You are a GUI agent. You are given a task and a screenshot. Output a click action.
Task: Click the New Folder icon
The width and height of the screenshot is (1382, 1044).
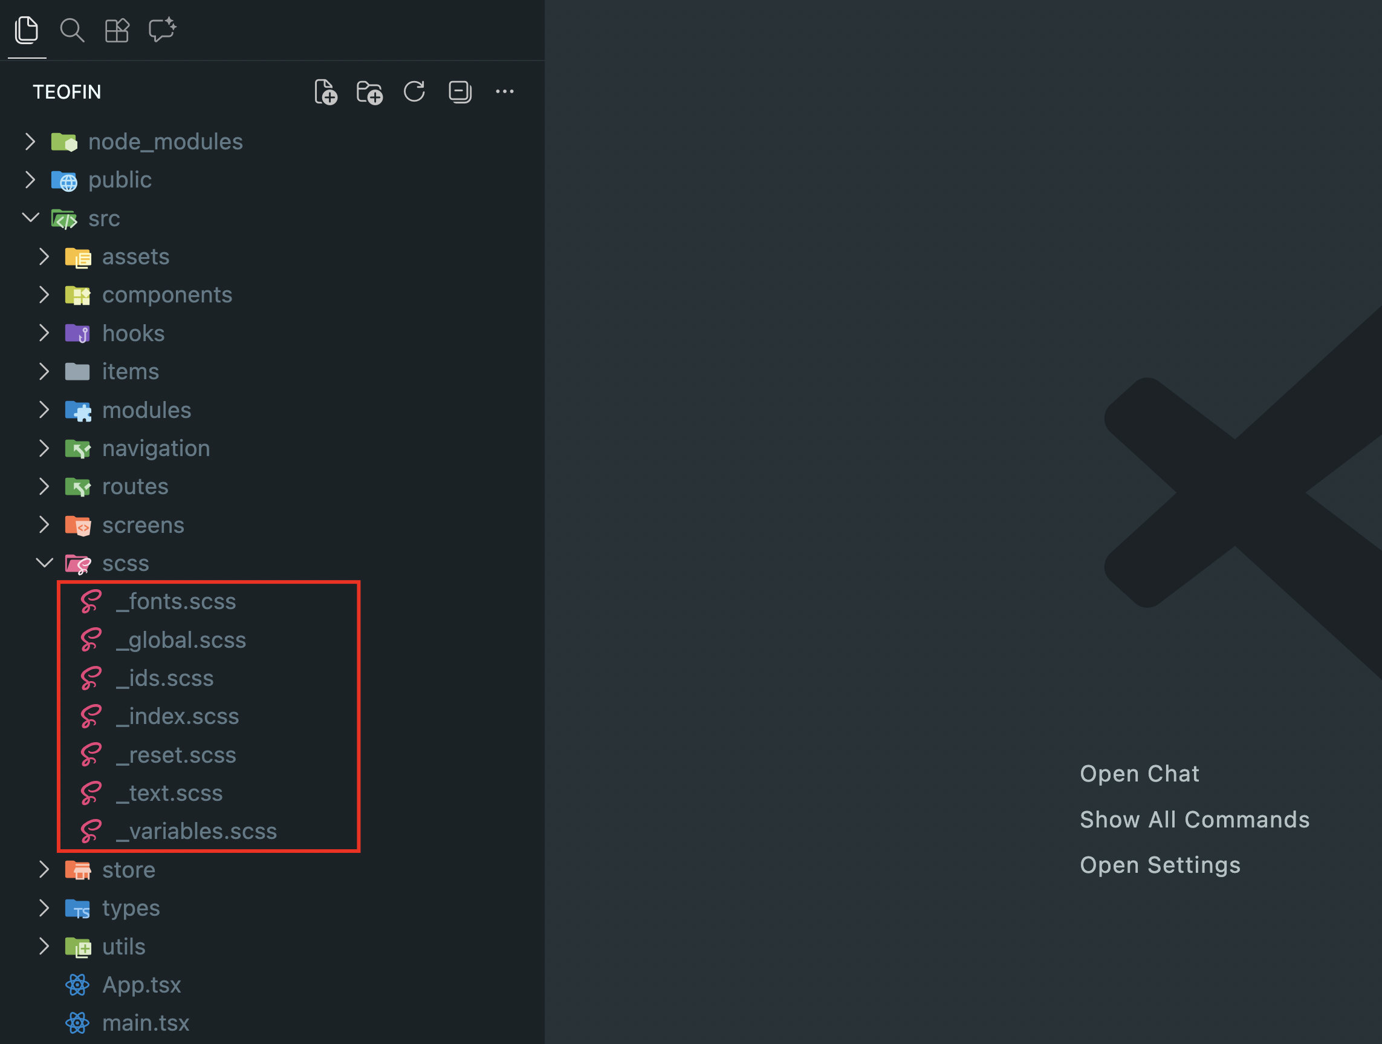[x=369, y=92]
